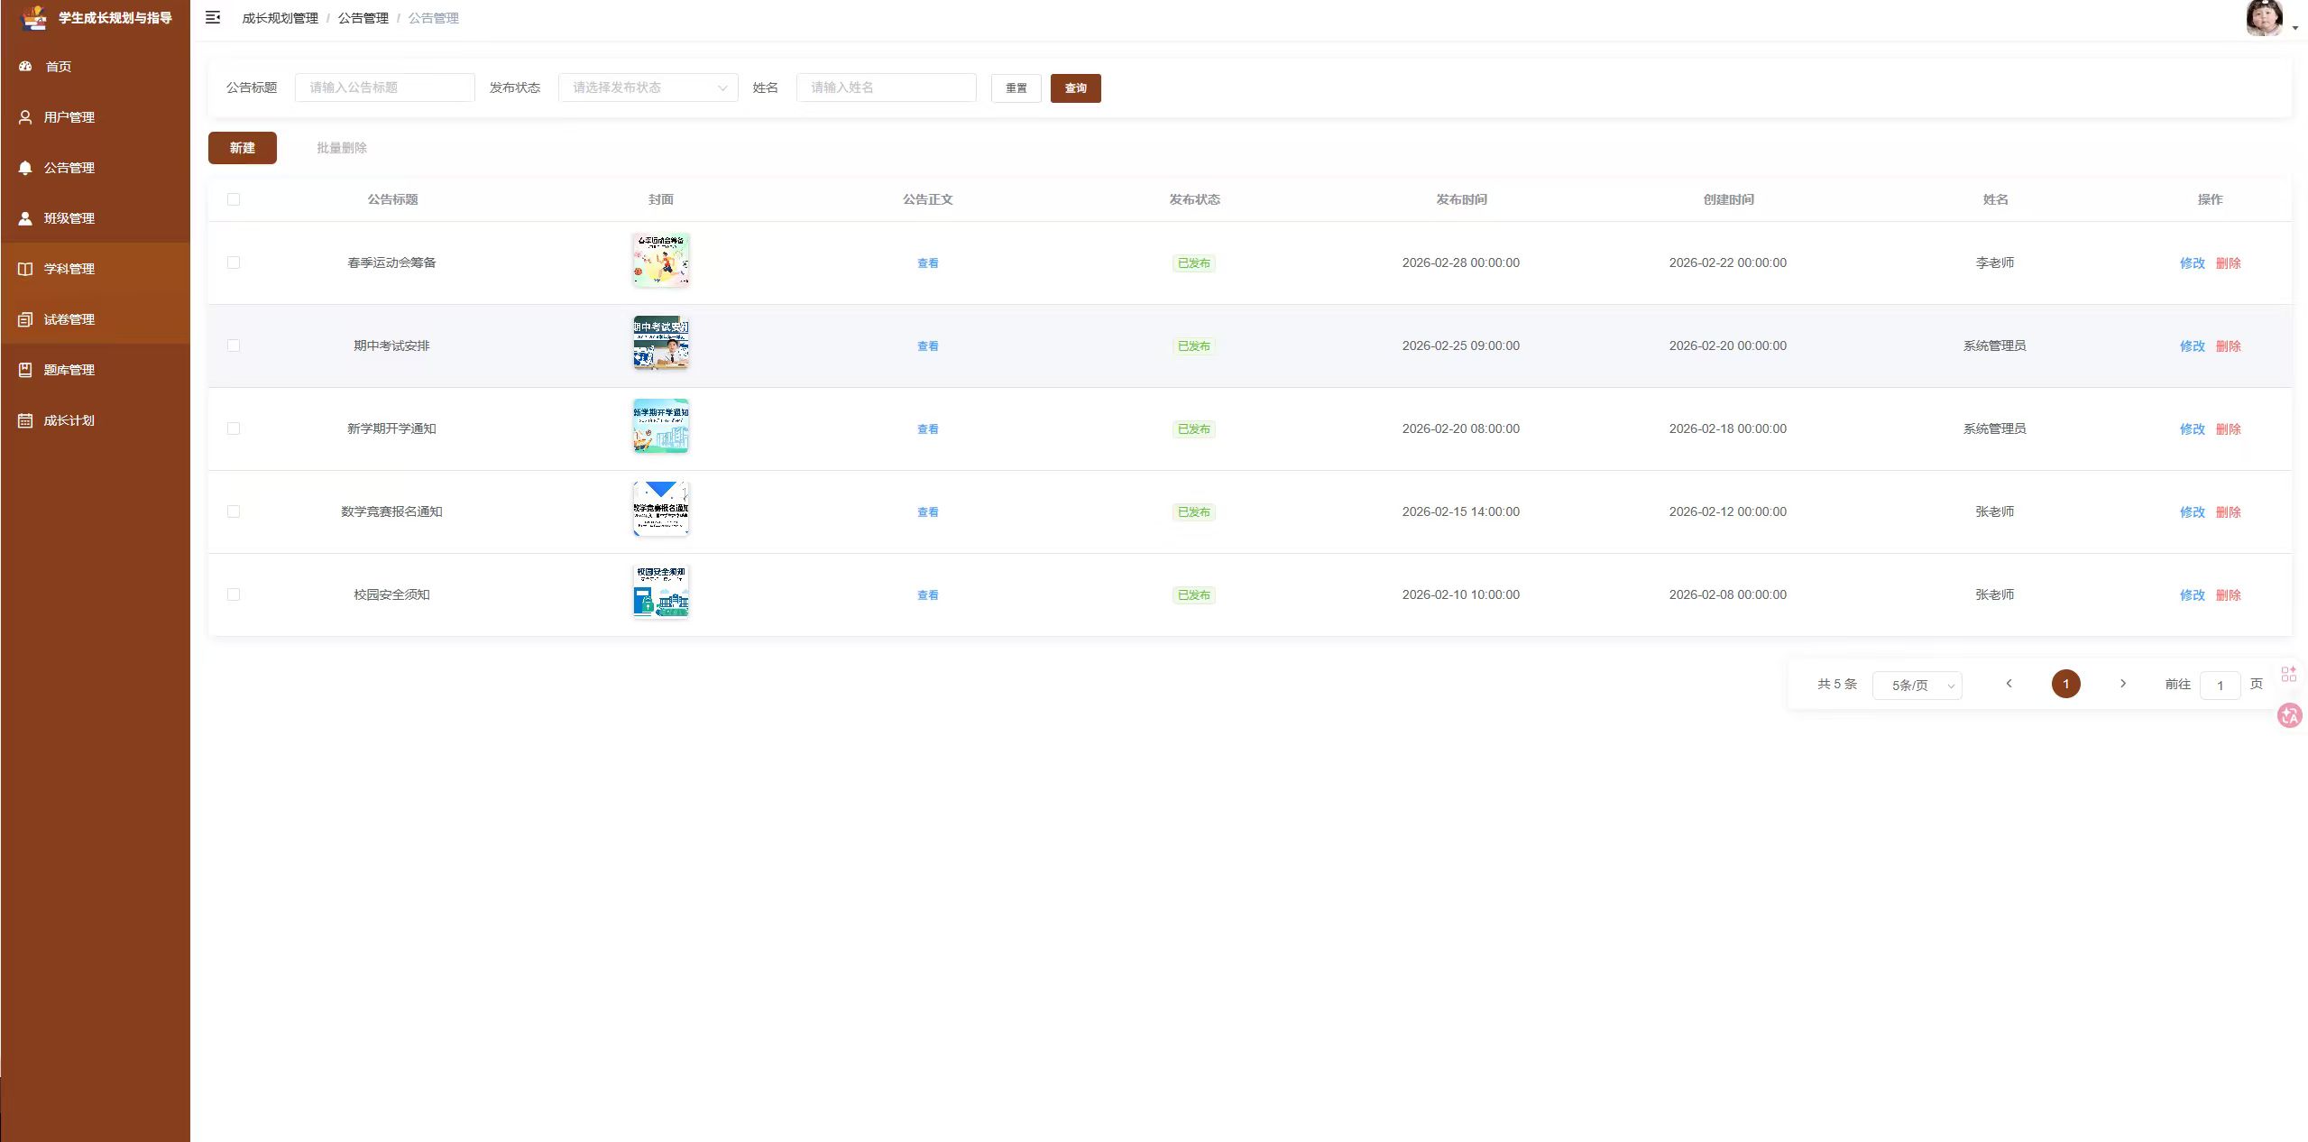Screen dimensions: 2308x1142
Task: Open 用户管理 menu item
Action: pyautogui.click(x=96, y=117)
